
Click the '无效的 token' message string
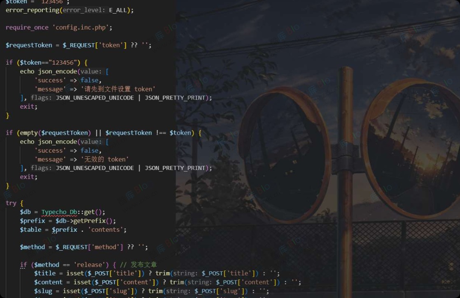tap(105, 159)
